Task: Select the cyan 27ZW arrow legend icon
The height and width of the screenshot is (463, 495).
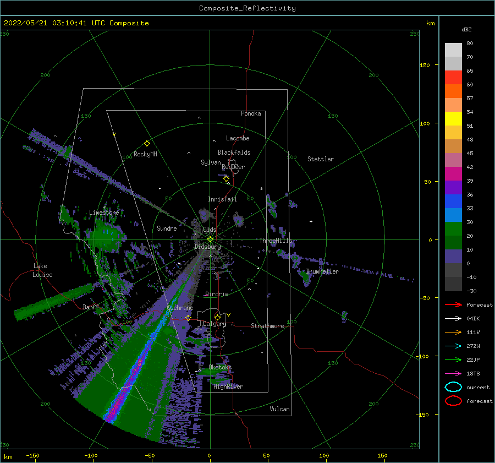Action: click(x=453, y=346)
